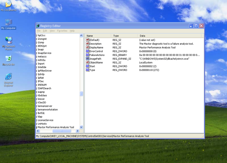Select the IPSec key in the tree
Image resolution: width=227 pixels, height=163 pixels.
(x=41, y=81)
